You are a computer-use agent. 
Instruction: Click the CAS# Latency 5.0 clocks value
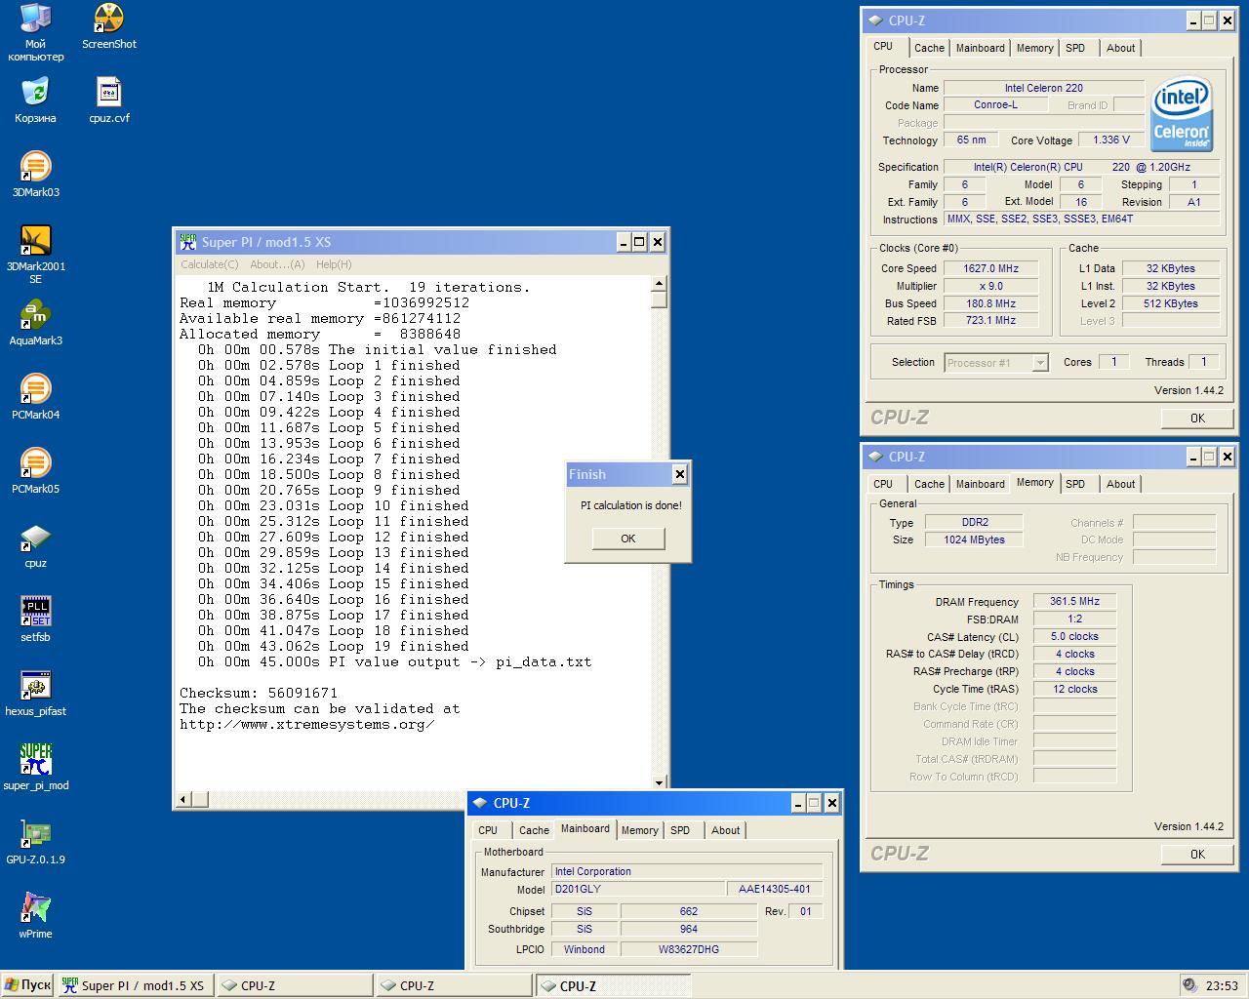pos(1074,637)
